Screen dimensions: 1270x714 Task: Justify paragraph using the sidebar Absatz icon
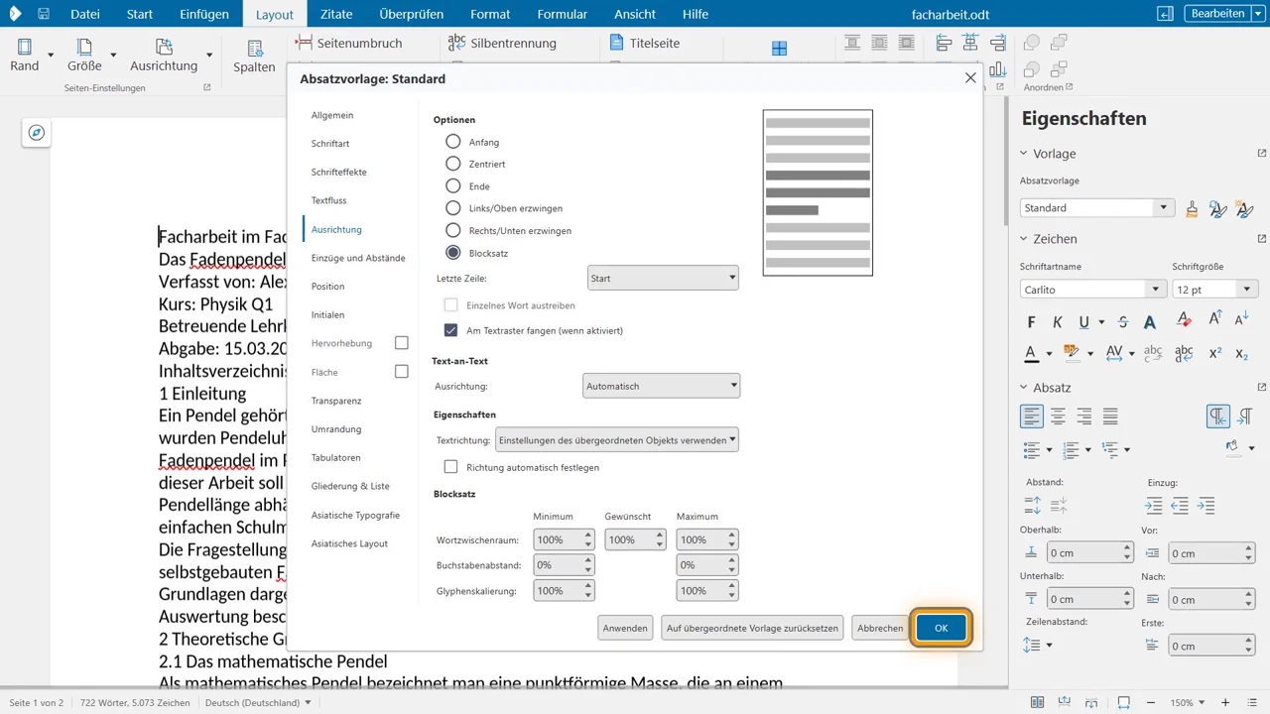(x=1110, y=416)
